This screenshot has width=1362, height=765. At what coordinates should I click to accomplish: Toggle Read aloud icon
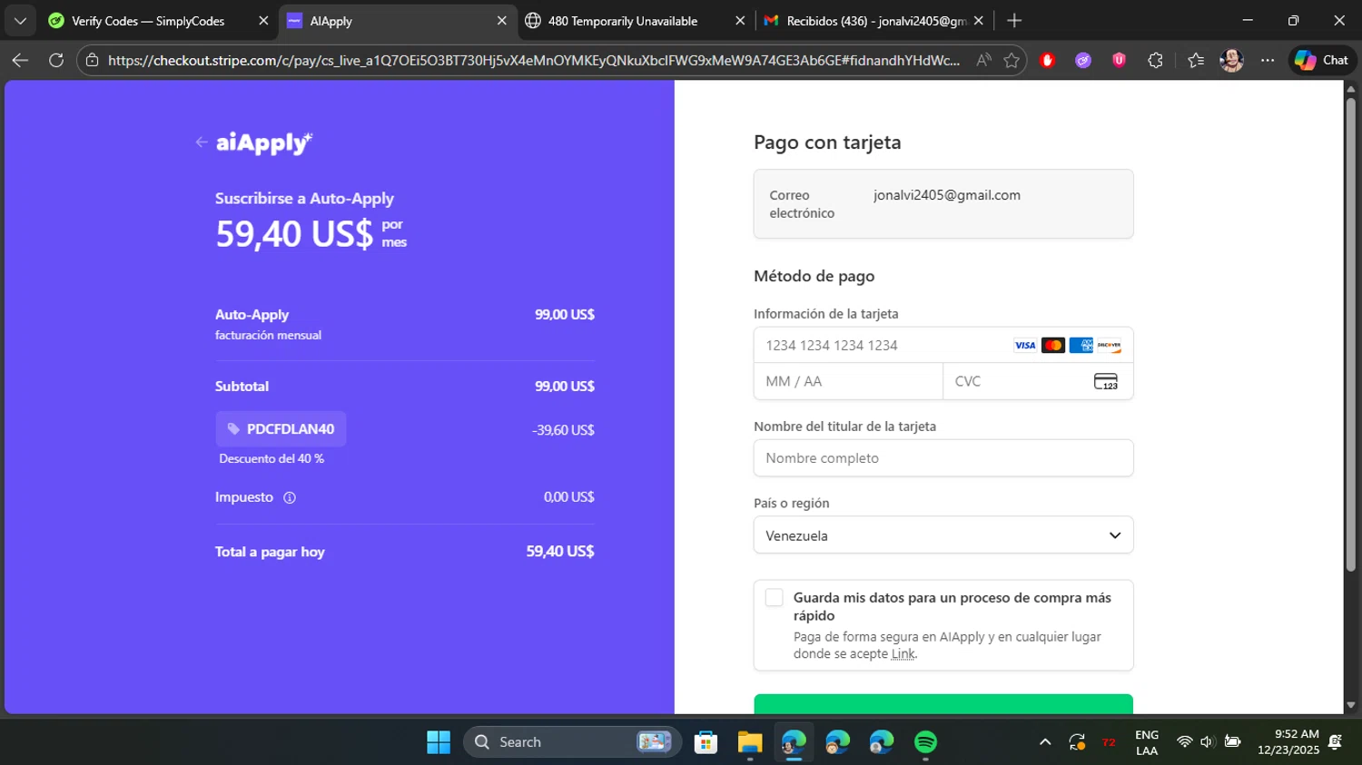[983, 60]
